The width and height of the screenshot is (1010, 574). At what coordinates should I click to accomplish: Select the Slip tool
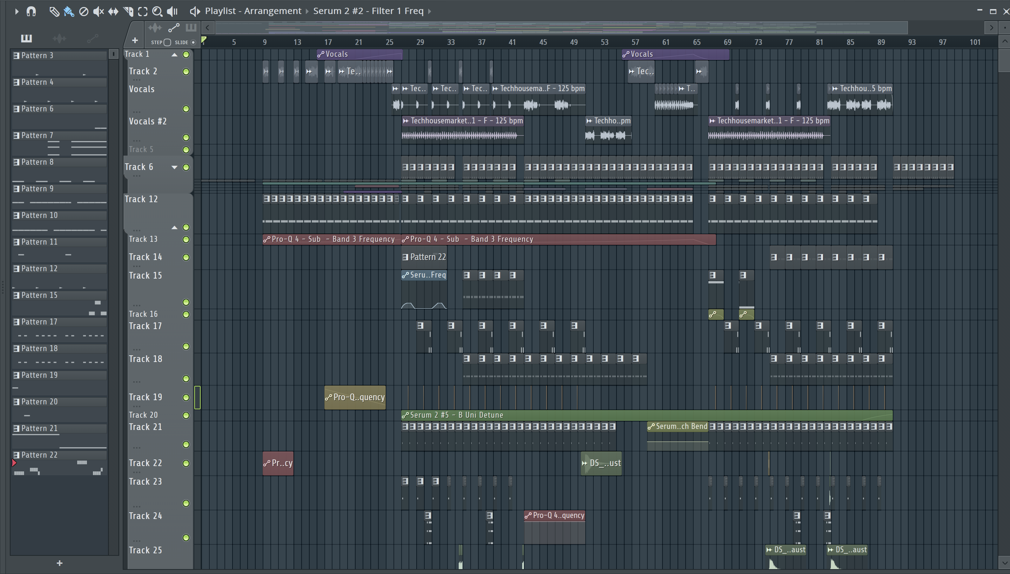tap(113, 12)
